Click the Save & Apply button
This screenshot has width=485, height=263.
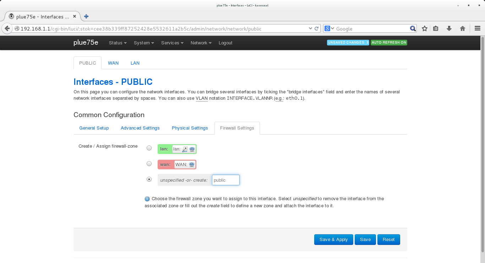[333, 240]
